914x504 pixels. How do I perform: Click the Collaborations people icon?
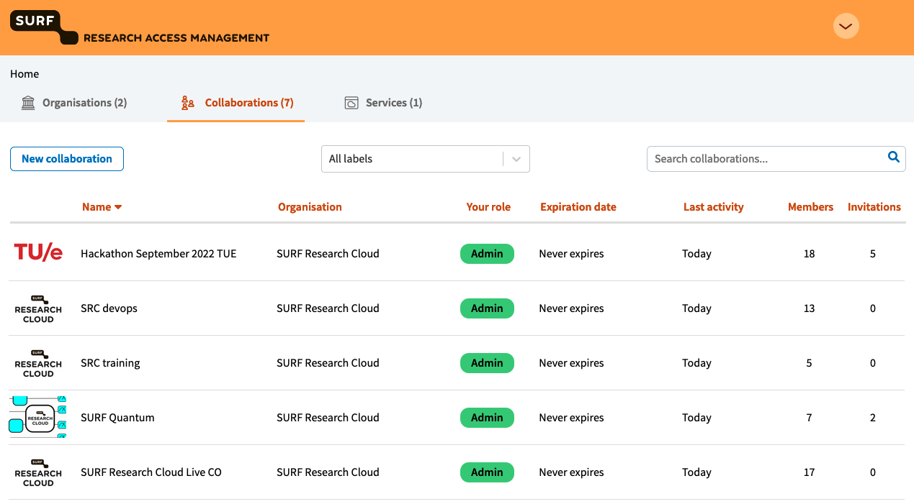pyautogui.click(x=188, y=103)
